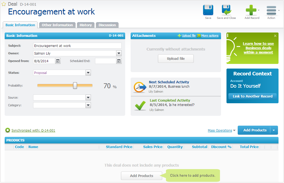Expand the Source dropdown
284x183 pixels.
coord(88,98)
